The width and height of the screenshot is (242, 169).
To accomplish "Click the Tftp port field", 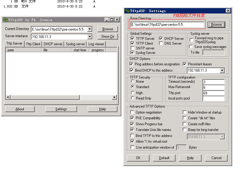I will click(x=214, y=93).
